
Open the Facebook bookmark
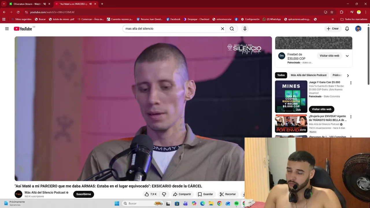point(173,19)
